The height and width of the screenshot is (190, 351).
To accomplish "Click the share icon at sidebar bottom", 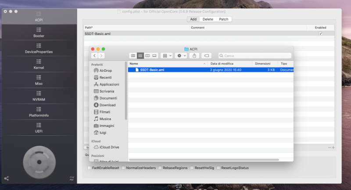I will [6, 178].
